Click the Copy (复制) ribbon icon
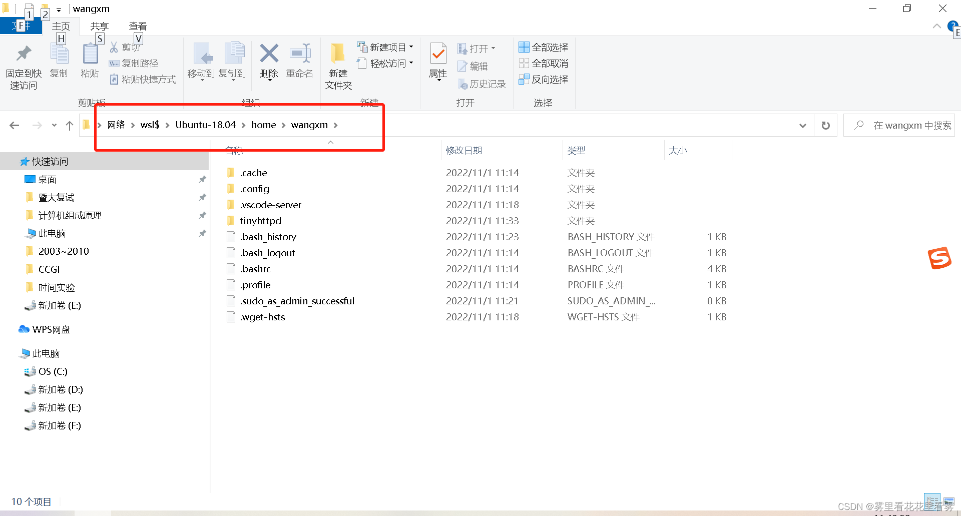 click(59, 54)
